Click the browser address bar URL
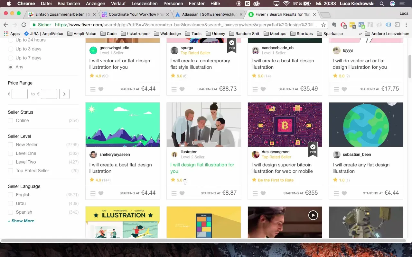412x257 pixels. [186, 25]
